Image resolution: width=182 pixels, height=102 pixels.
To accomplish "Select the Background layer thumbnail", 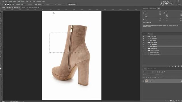I will point(146,81).
